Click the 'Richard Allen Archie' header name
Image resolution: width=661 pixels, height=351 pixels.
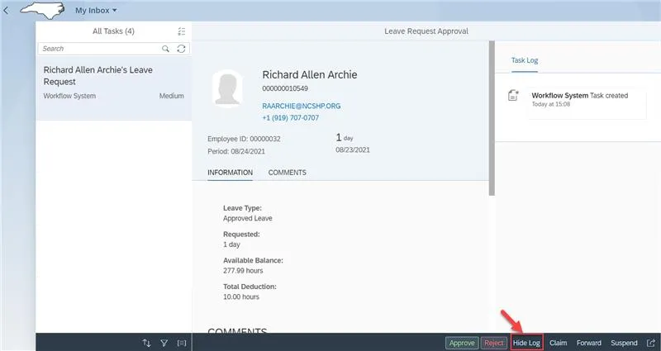coord(310,75)
